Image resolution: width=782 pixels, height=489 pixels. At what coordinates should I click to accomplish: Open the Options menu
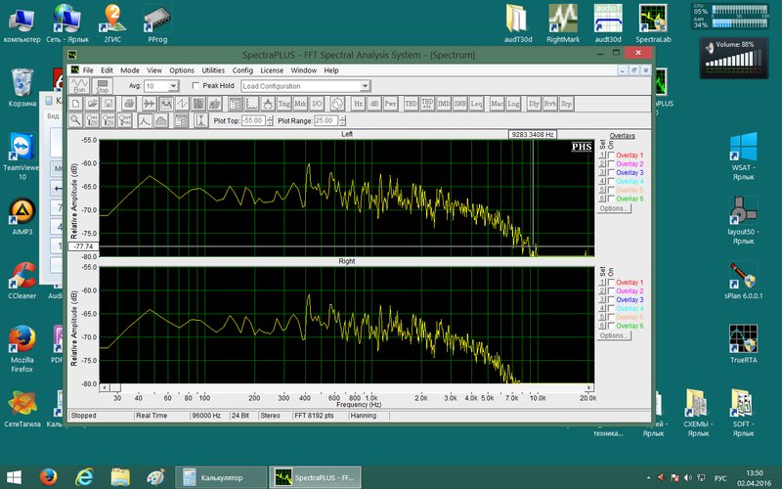coord(182,70)
